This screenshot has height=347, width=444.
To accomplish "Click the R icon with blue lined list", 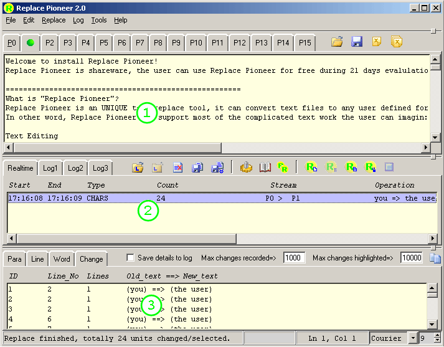I will click(x=351, y=167).
